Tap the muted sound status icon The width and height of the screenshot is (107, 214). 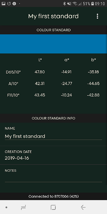(x=69, y=4)
